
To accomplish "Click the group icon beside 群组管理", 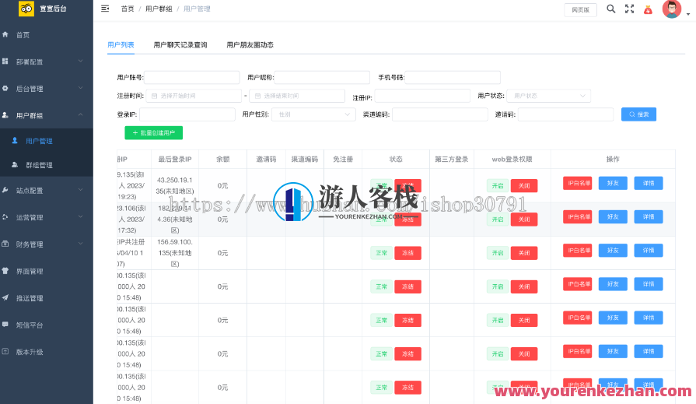I will click(x=15, y=164).
